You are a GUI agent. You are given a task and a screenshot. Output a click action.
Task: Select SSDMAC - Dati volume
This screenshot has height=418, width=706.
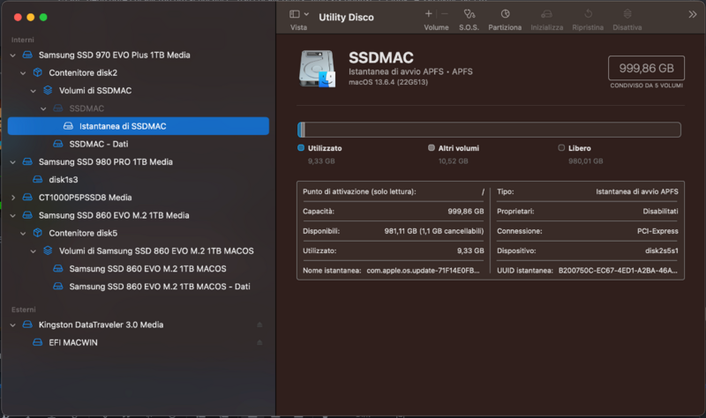[99, 144]
